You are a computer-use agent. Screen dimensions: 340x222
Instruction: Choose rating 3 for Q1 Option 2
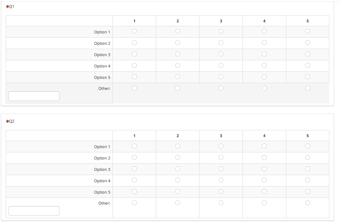pos(221,43)
